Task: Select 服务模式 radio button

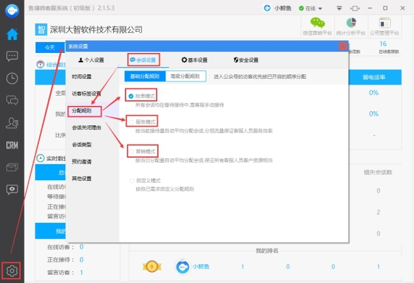Action: 131,122
